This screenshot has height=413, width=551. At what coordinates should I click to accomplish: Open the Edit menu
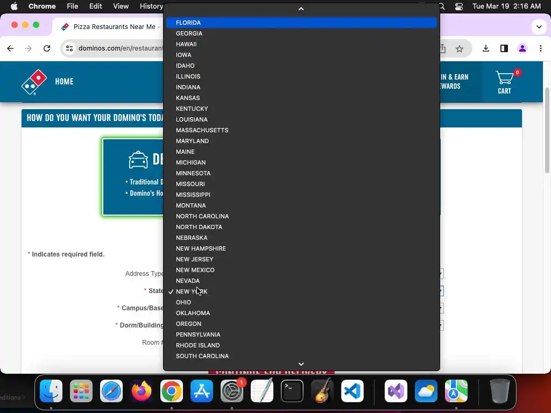(x=95, y=6)
